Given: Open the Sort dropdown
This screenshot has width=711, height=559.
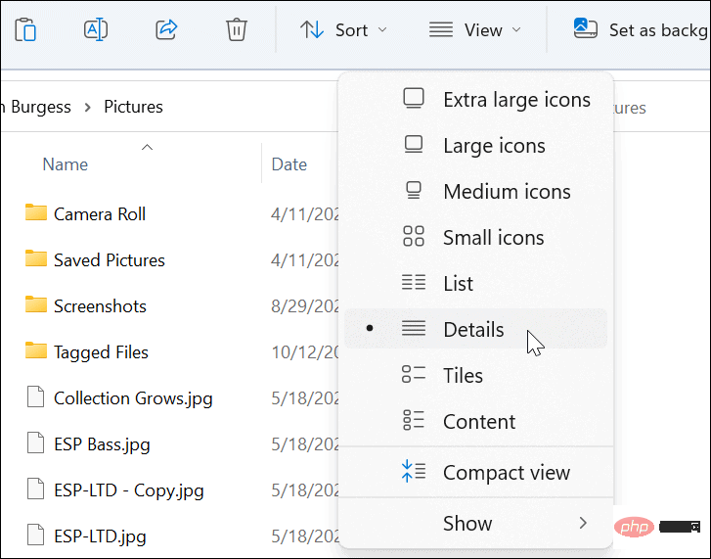Looking at the screenshot, I should pyautogui.click(x=343, y=29).
